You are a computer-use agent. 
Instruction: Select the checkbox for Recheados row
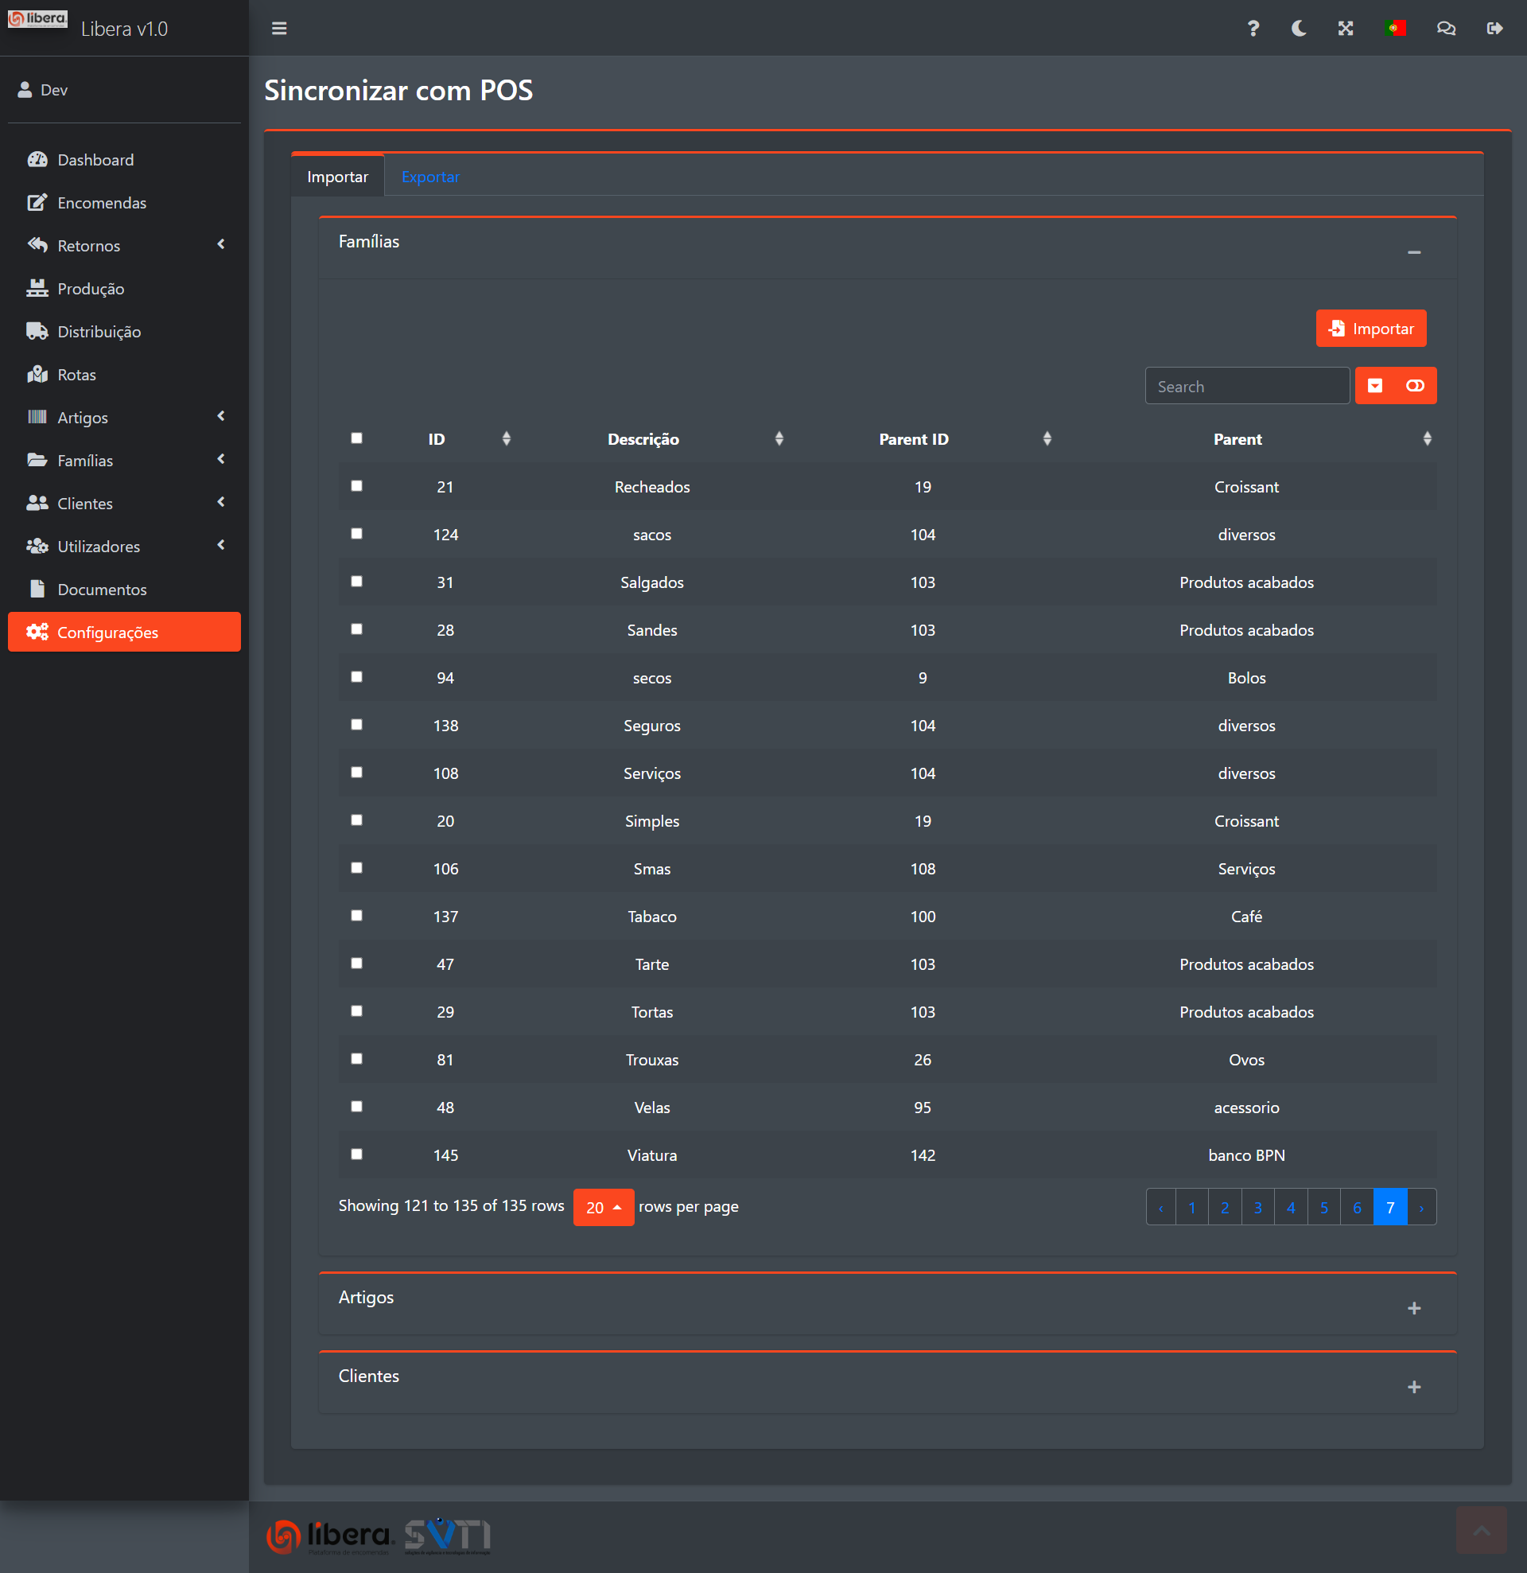357,486
